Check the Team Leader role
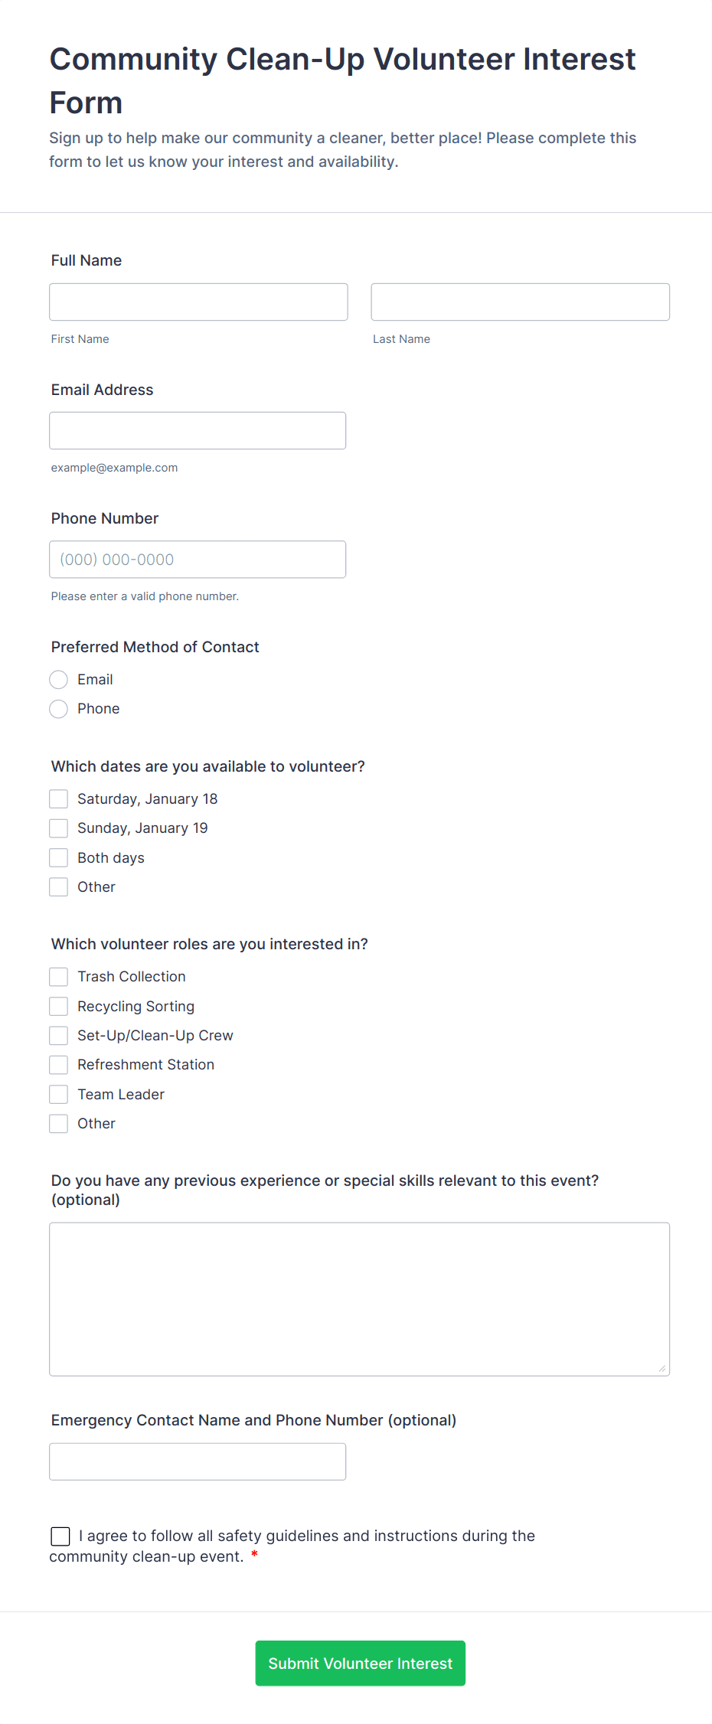Image resolution: width=712 pixels, height=1724 pixels. coord(58,1094)
